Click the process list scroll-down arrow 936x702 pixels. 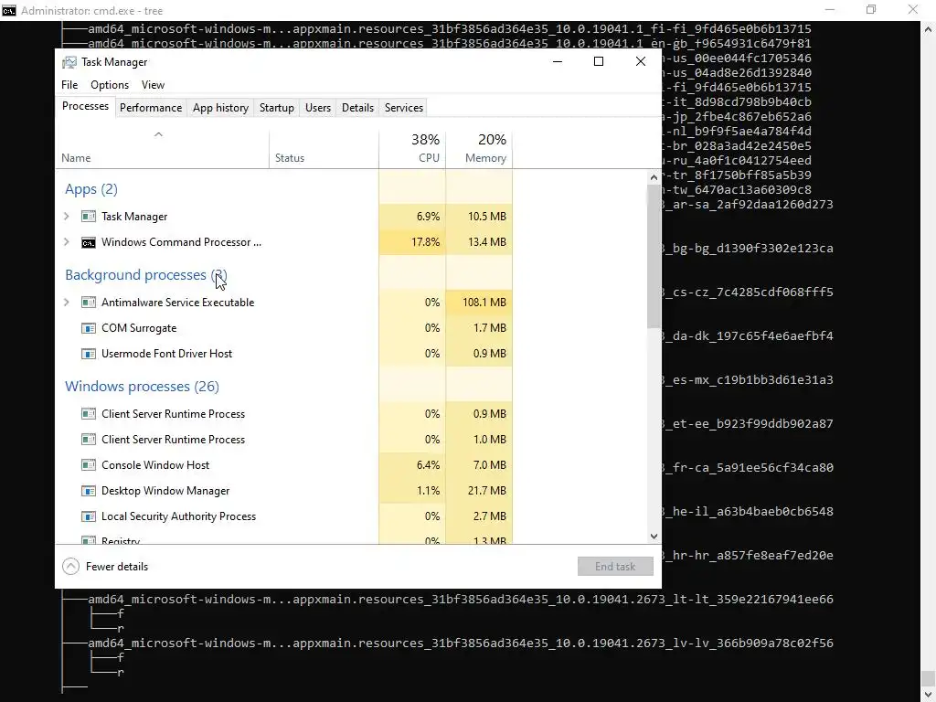click(654, 536)
